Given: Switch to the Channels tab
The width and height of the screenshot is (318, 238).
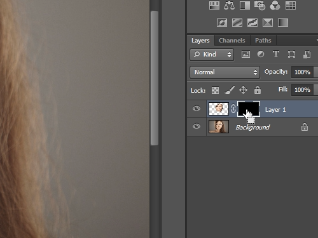Looking at the screenshot, I should coord(232,41).
